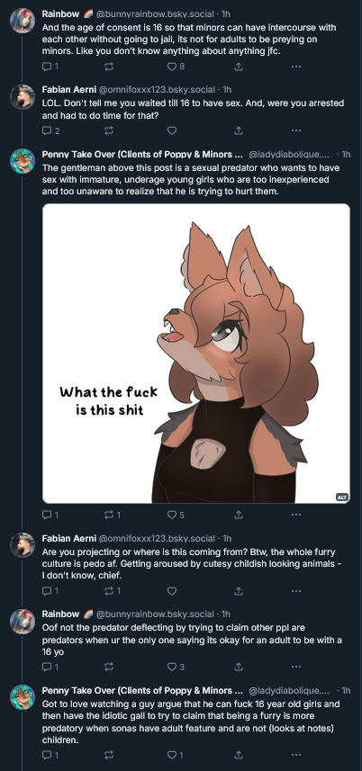
Task: Open more options on Rainbow's first post
Action: point(295,67)
